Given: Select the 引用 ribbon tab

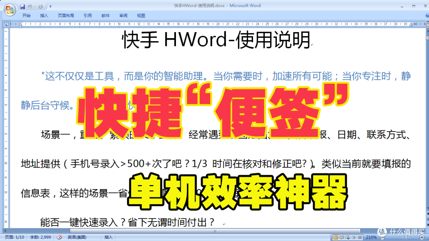Looking at the screenshot, I should click(87, 15).
